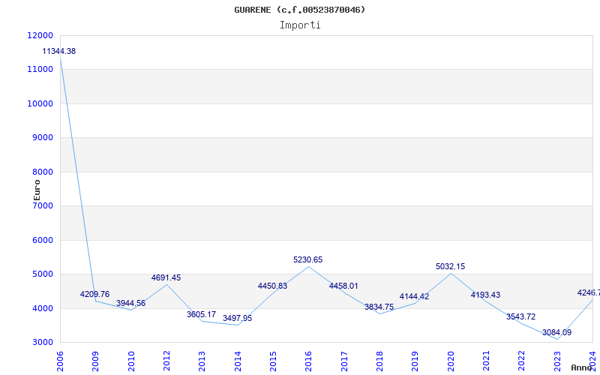Screen dimensions: 600x375
Task: Select the 9000 y-axis value
Action: (x=43, y=138)
